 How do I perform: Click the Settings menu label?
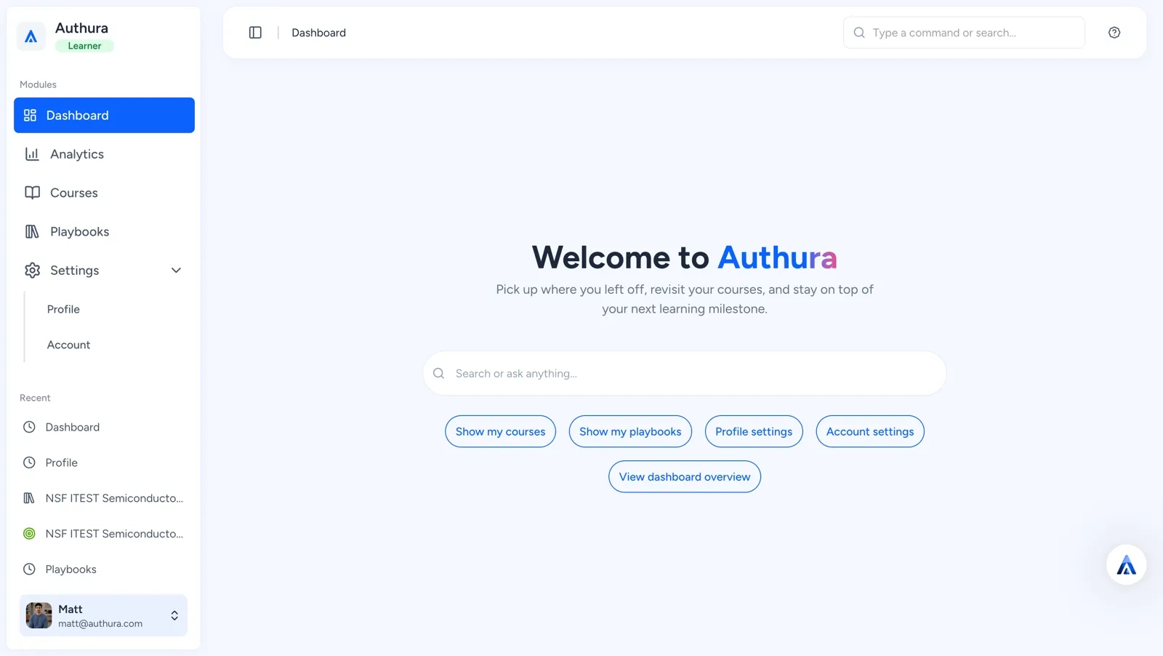pos(74,271)
